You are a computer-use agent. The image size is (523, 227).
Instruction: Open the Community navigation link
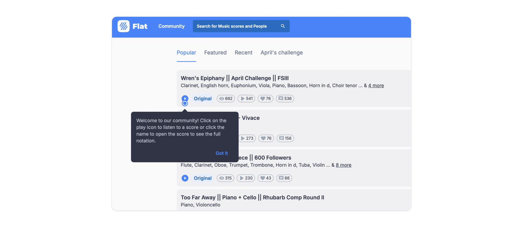pyautogui.click(x=171, y=26)
